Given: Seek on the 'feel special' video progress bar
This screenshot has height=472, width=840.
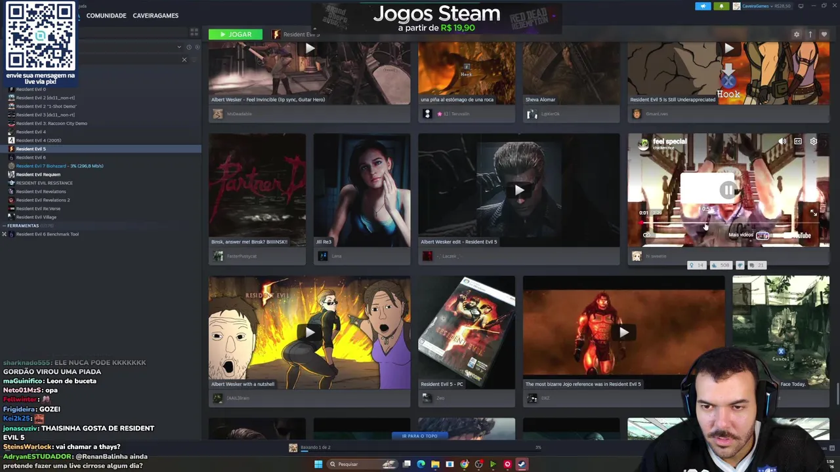Looking at the screenshot, I should [728, 224].
